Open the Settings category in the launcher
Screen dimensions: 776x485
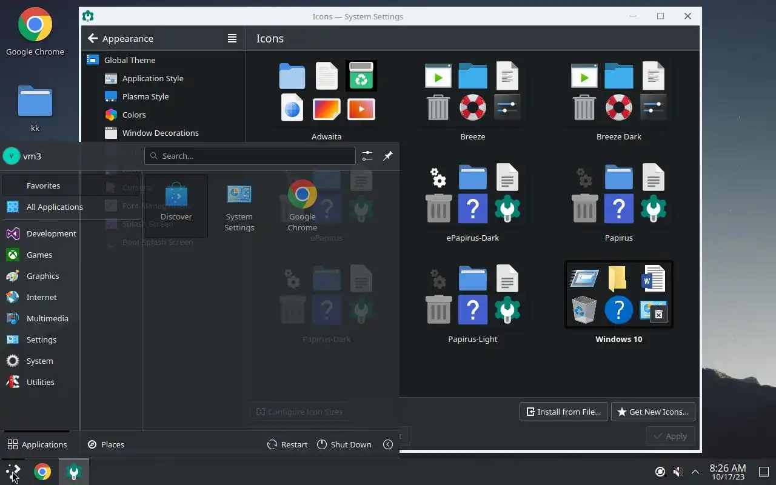point(72,339)
